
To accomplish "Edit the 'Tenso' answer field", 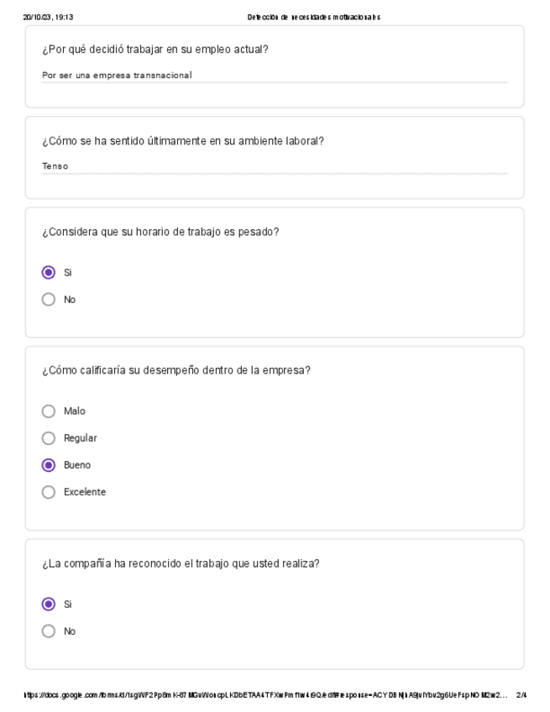I will [55, 166].
